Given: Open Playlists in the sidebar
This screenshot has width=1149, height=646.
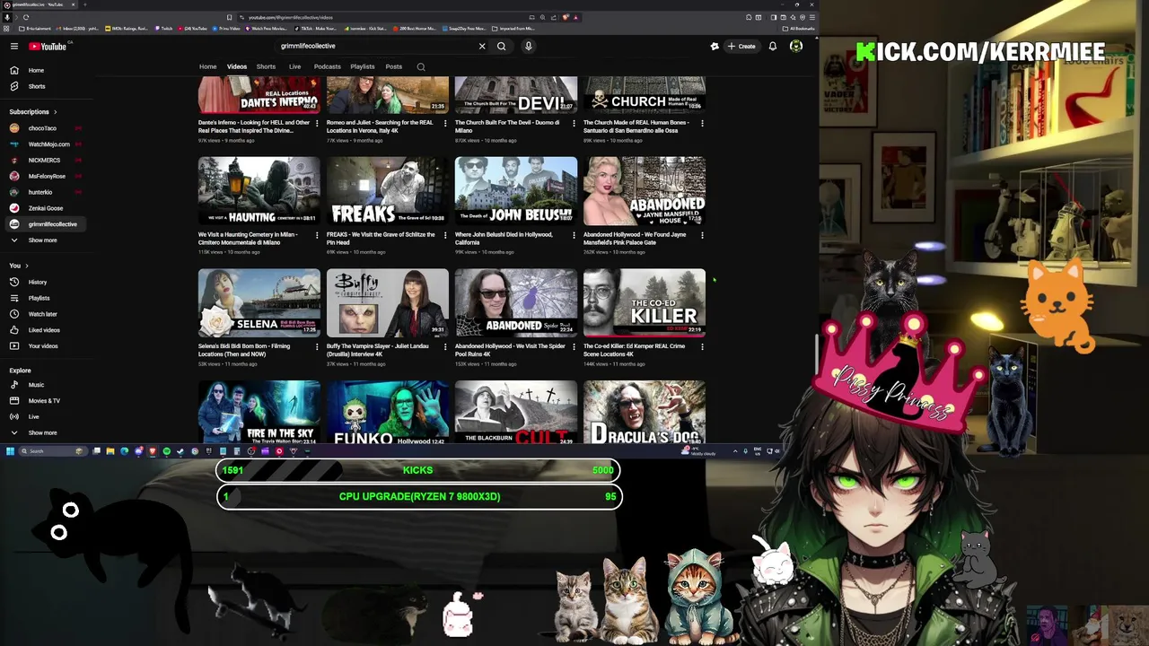Looking at the screenshot, I should point(47,298).
